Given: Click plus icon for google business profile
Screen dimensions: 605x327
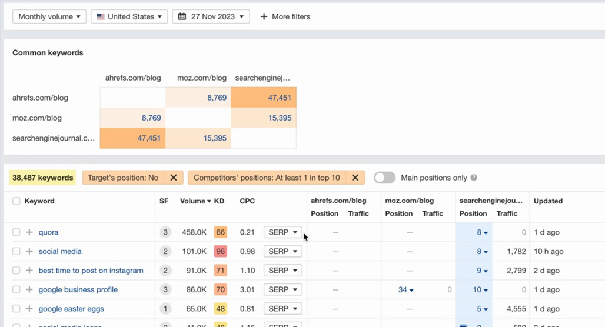Looking at the screenshot, I should tap(29, 289).
